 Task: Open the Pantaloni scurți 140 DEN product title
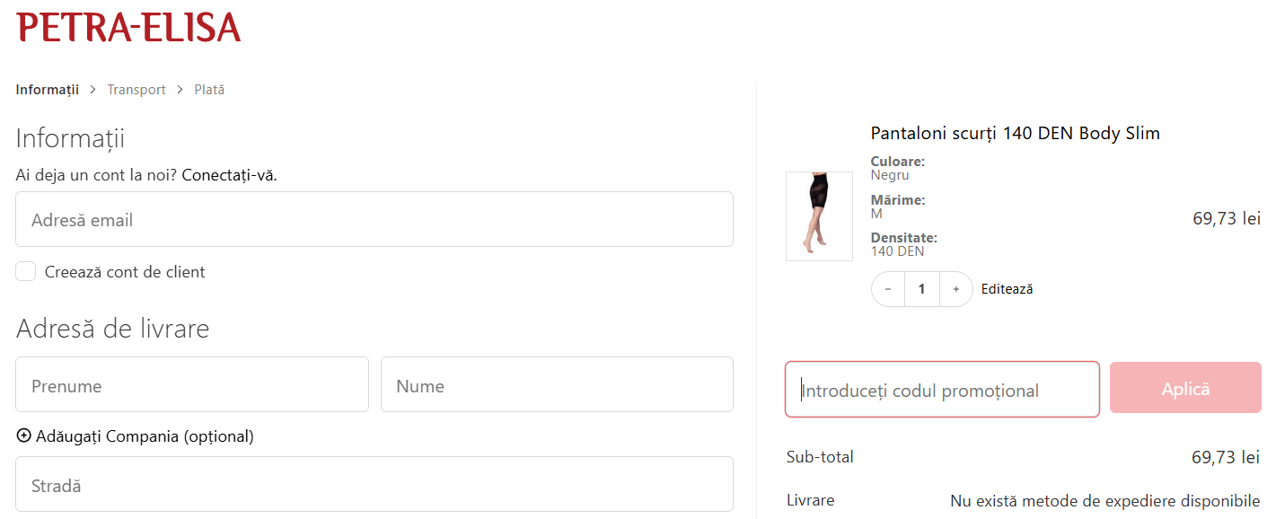(1016, 134)
